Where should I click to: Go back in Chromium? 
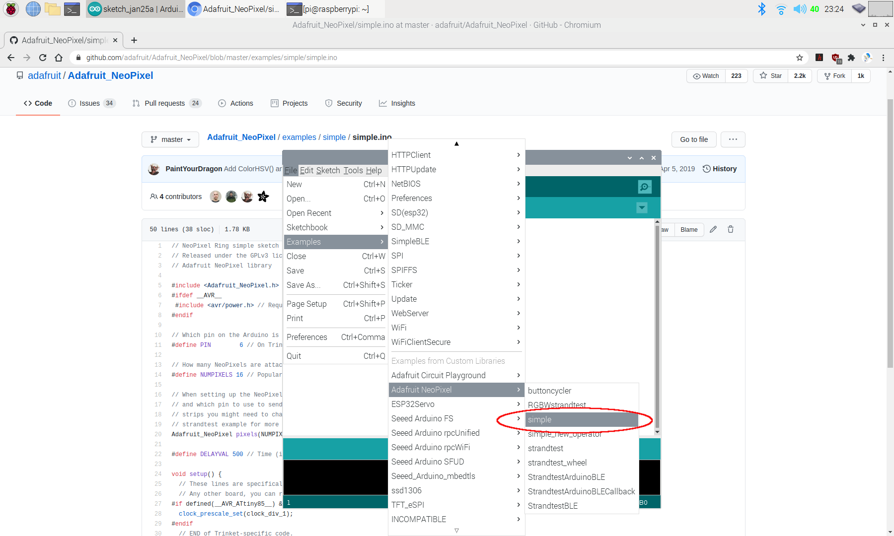pyautogui.click(x=11, y=58)
